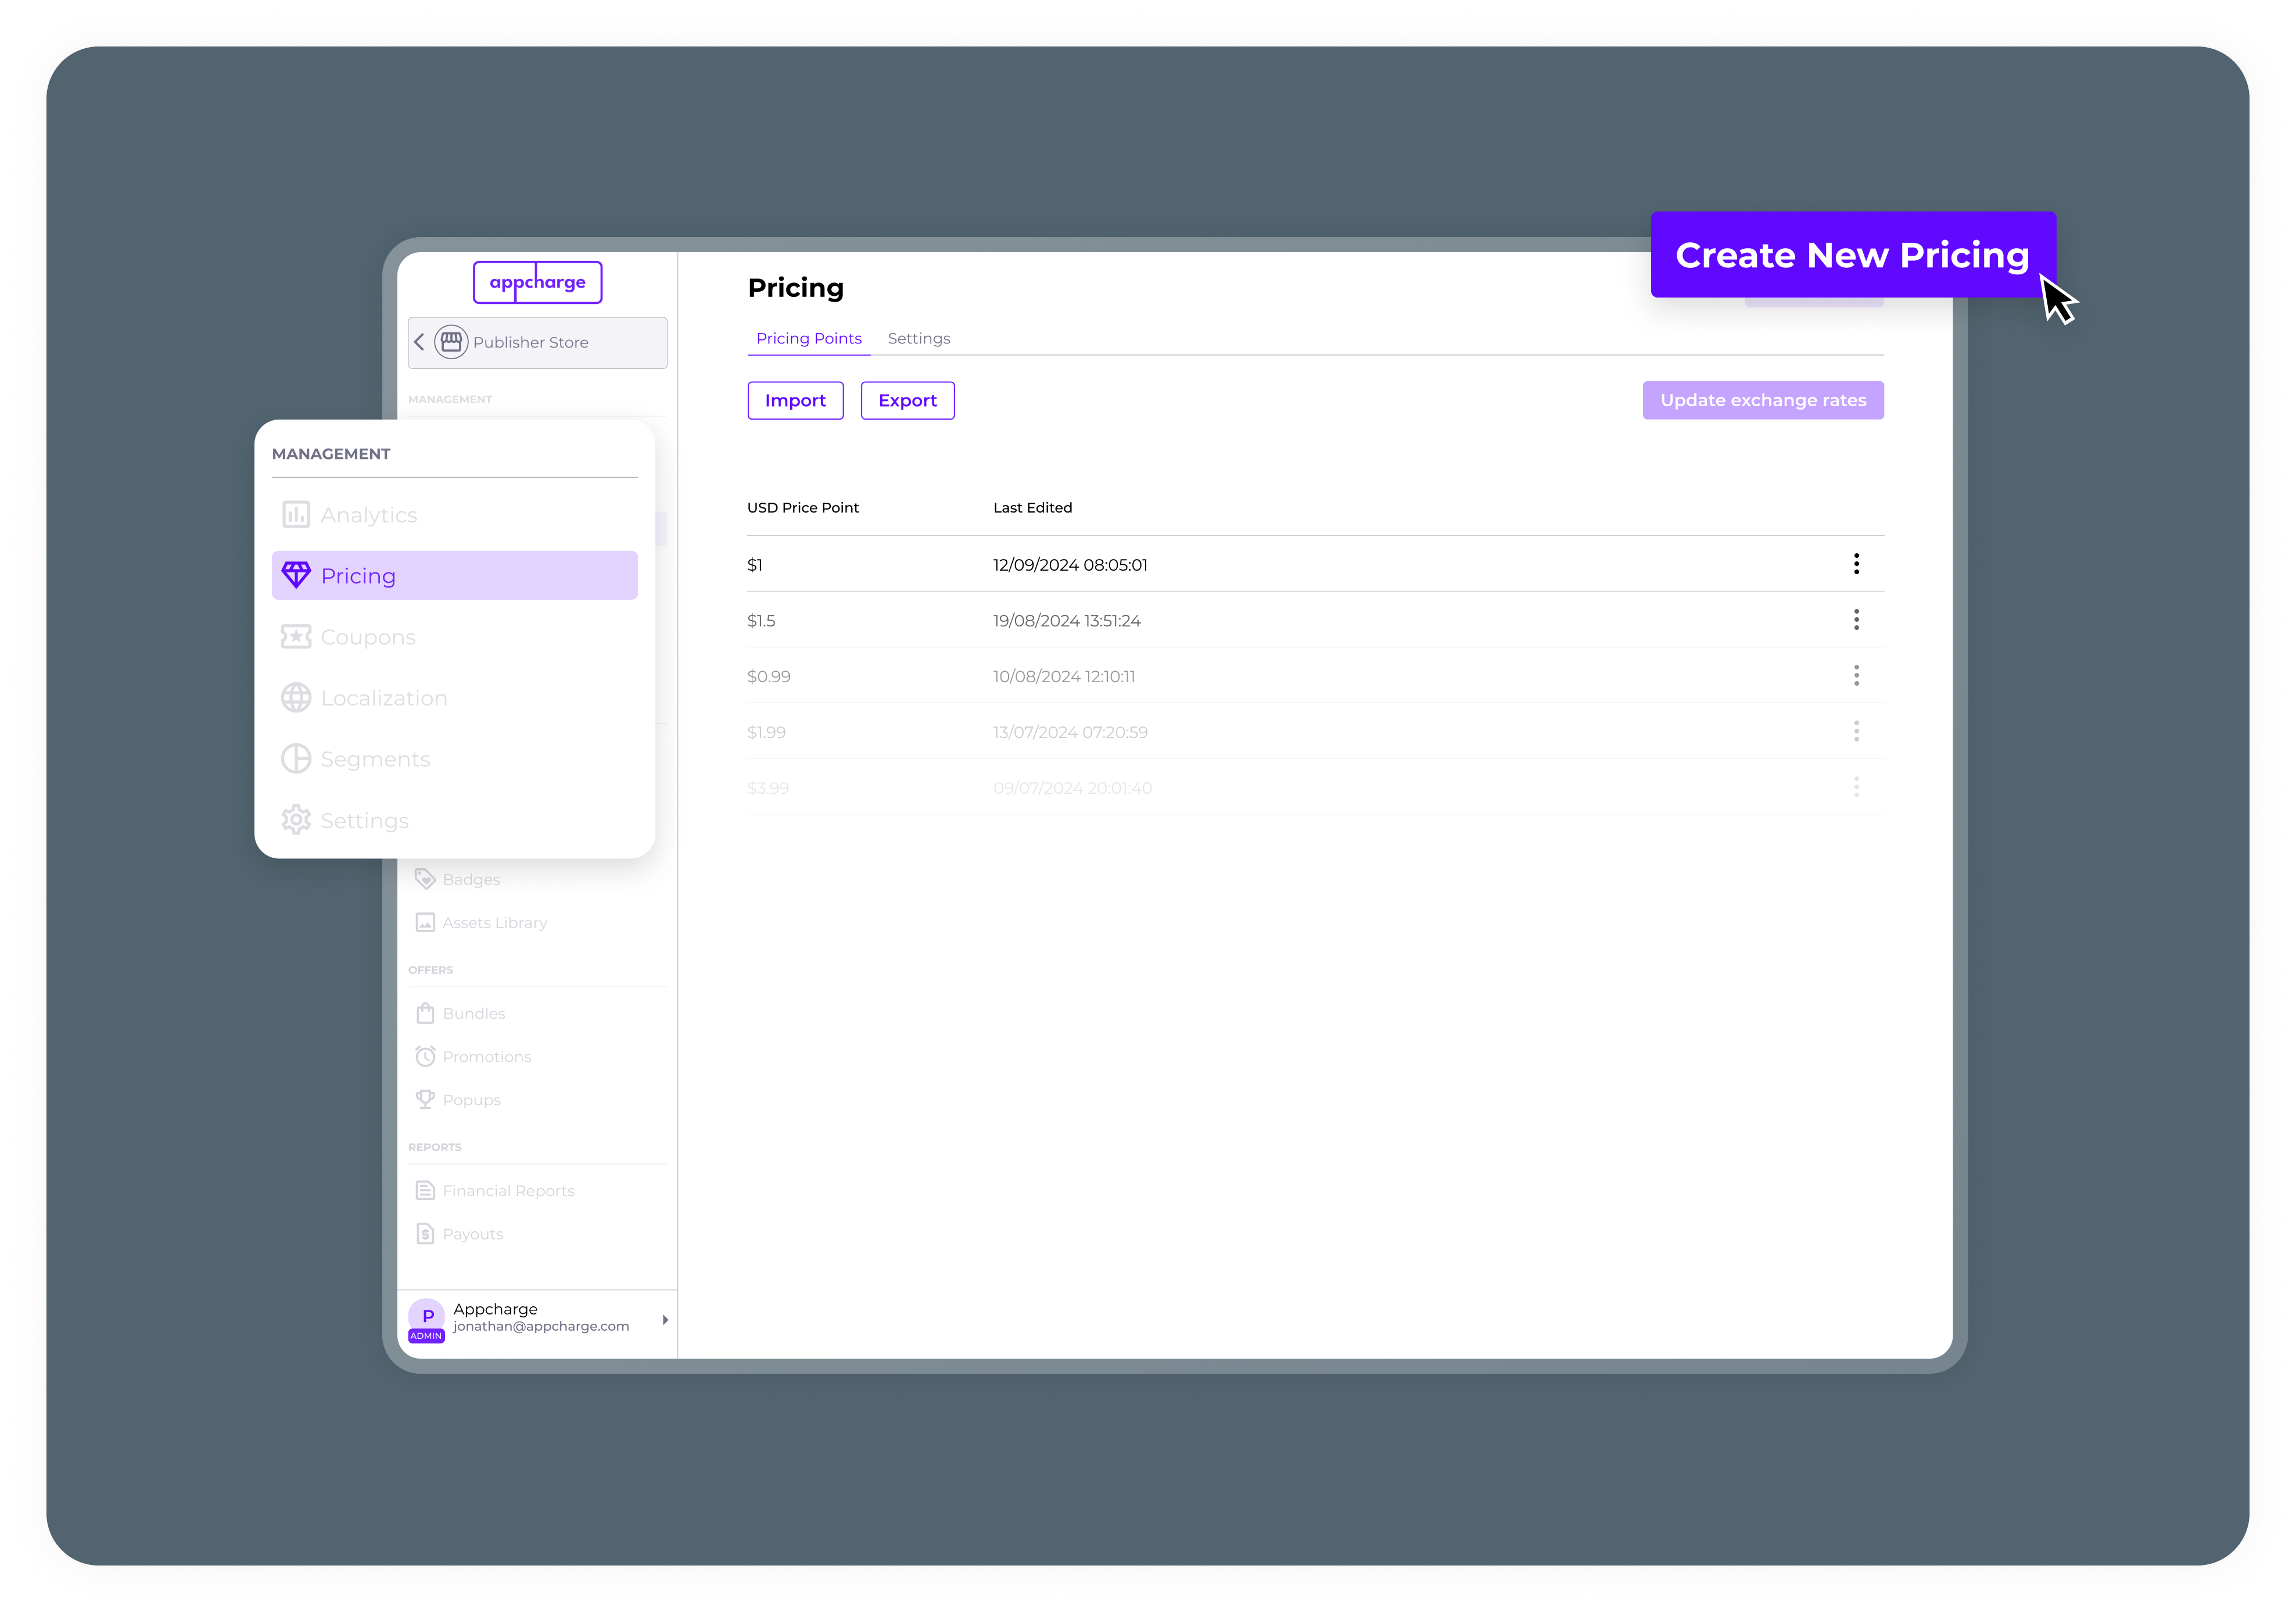The width and height of the screenshot is (2296, 1612).
Task: Click the Analytics bar chart icon
Action: pos(296,515)
